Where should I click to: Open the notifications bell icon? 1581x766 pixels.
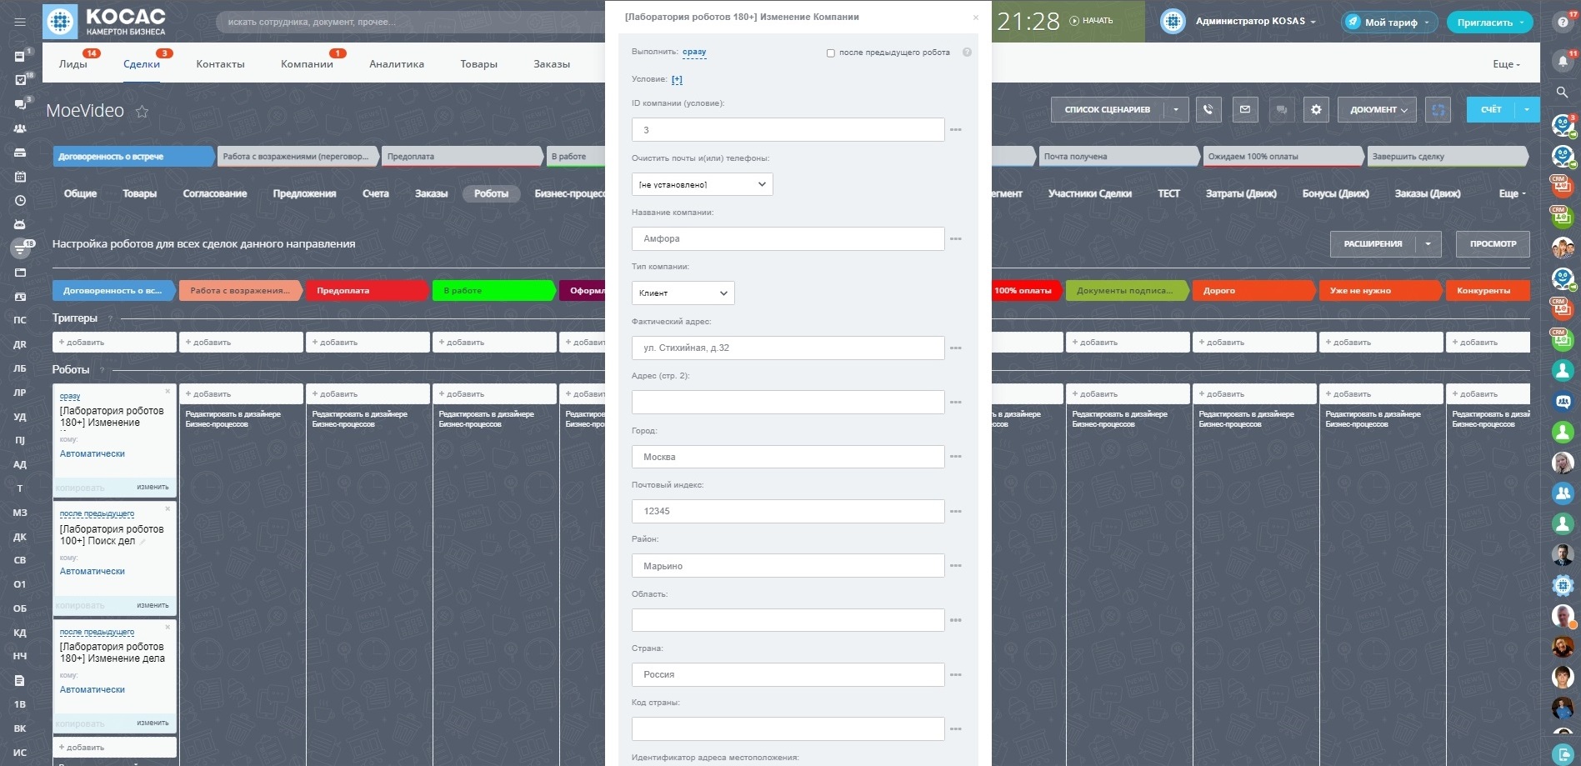coord(1563,61)
